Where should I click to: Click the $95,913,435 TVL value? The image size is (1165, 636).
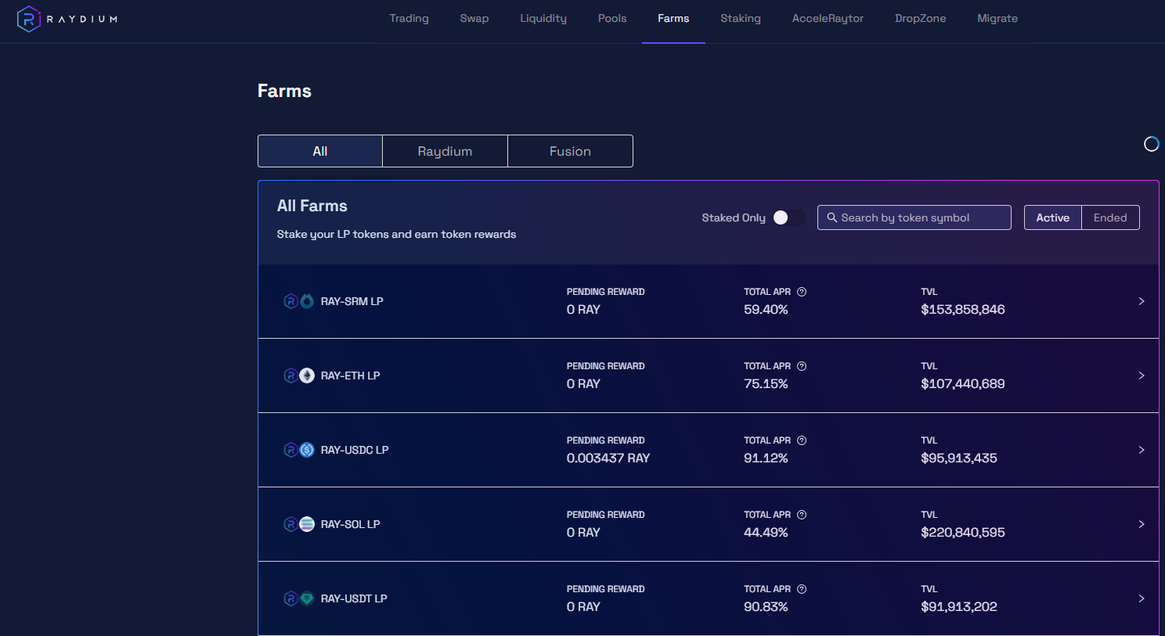[x=959, y=458]
